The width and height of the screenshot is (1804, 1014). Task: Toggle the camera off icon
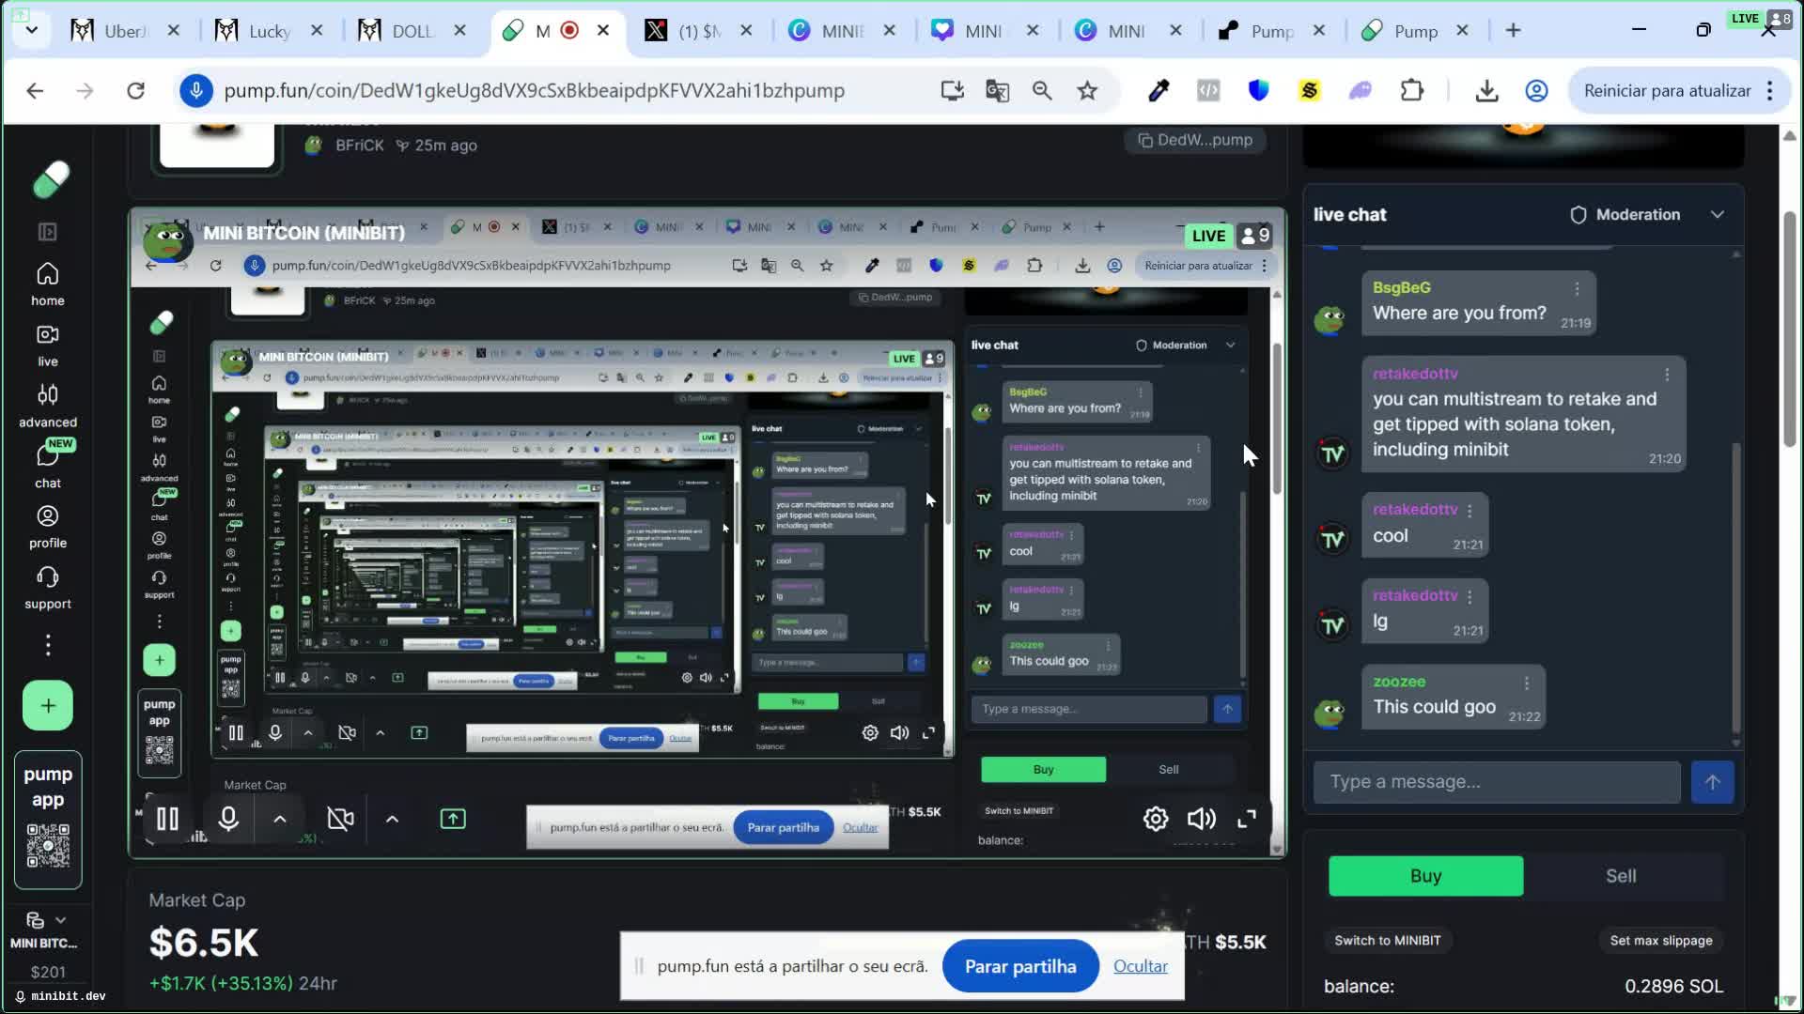point(340,819)
